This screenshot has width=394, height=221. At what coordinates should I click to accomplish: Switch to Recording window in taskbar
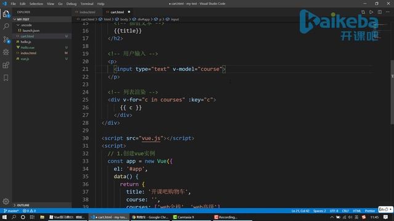(x=233, y=217)
